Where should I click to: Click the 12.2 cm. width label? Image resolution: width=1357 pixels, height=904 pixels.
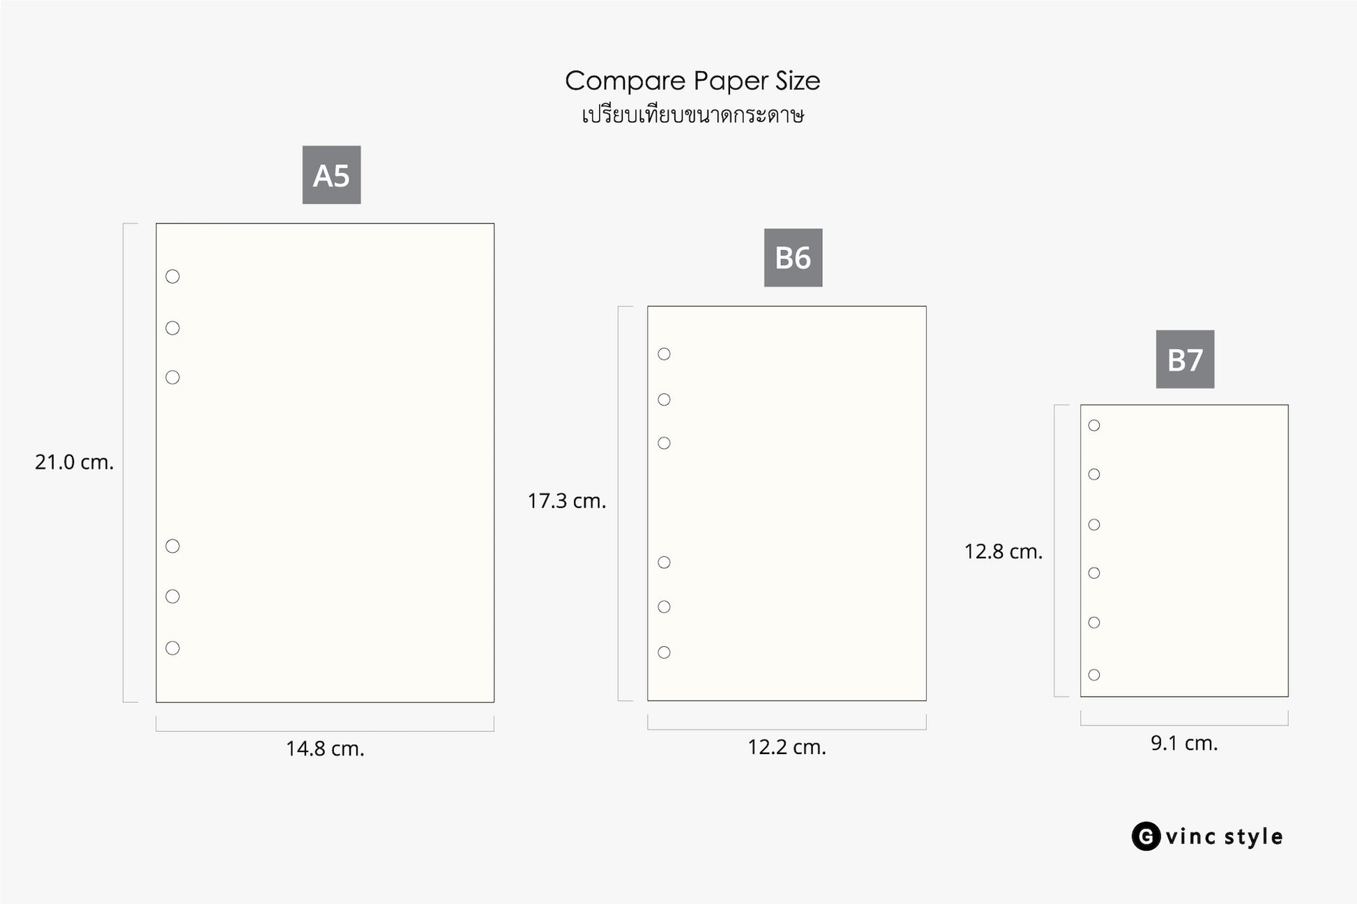pyautogui.click(x=787, y=747)
